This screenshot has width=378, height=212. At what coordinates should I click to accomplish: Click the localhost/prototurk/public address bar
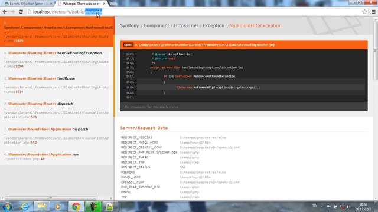pos(193,12)
